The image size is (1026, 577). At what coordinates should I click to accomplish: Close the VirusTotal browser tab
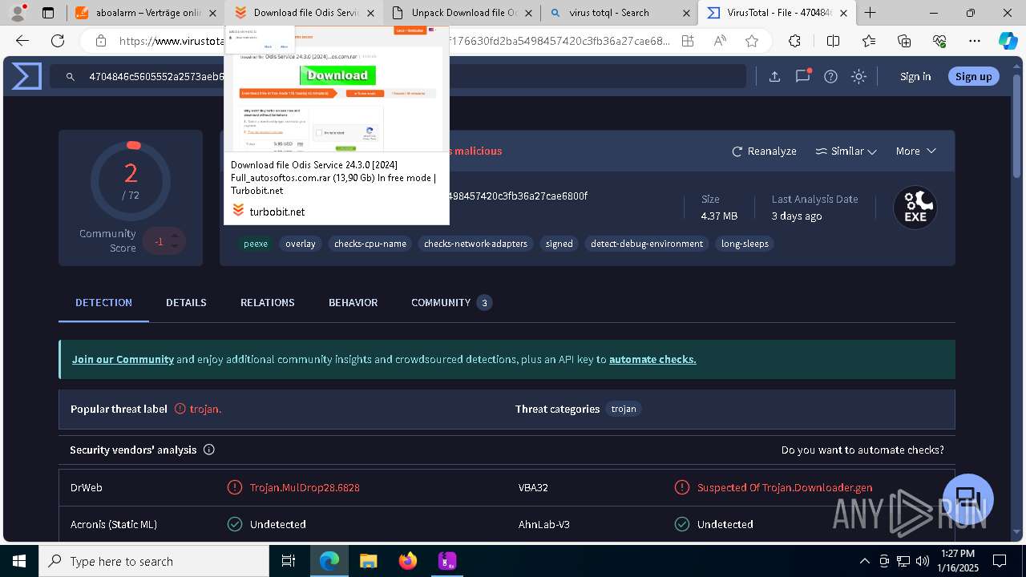coord(843,13)
